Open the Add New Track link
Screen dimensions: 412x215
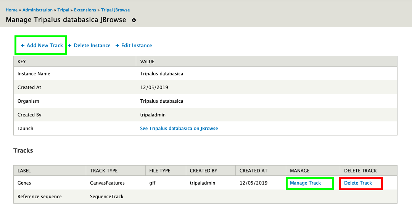(x=45, y=46)
